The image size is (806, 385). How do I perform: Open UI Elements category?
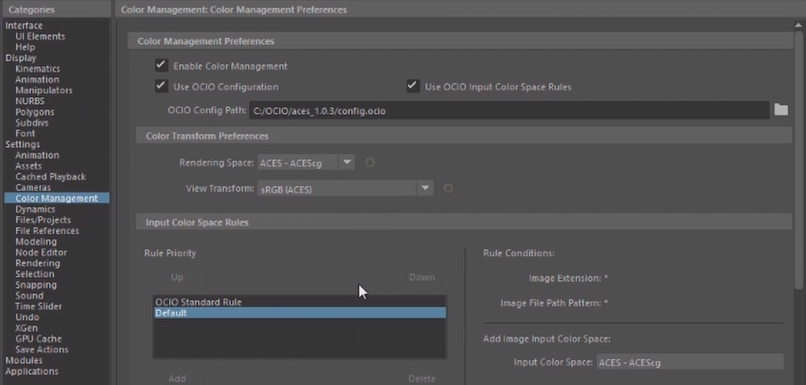point(40,36)
